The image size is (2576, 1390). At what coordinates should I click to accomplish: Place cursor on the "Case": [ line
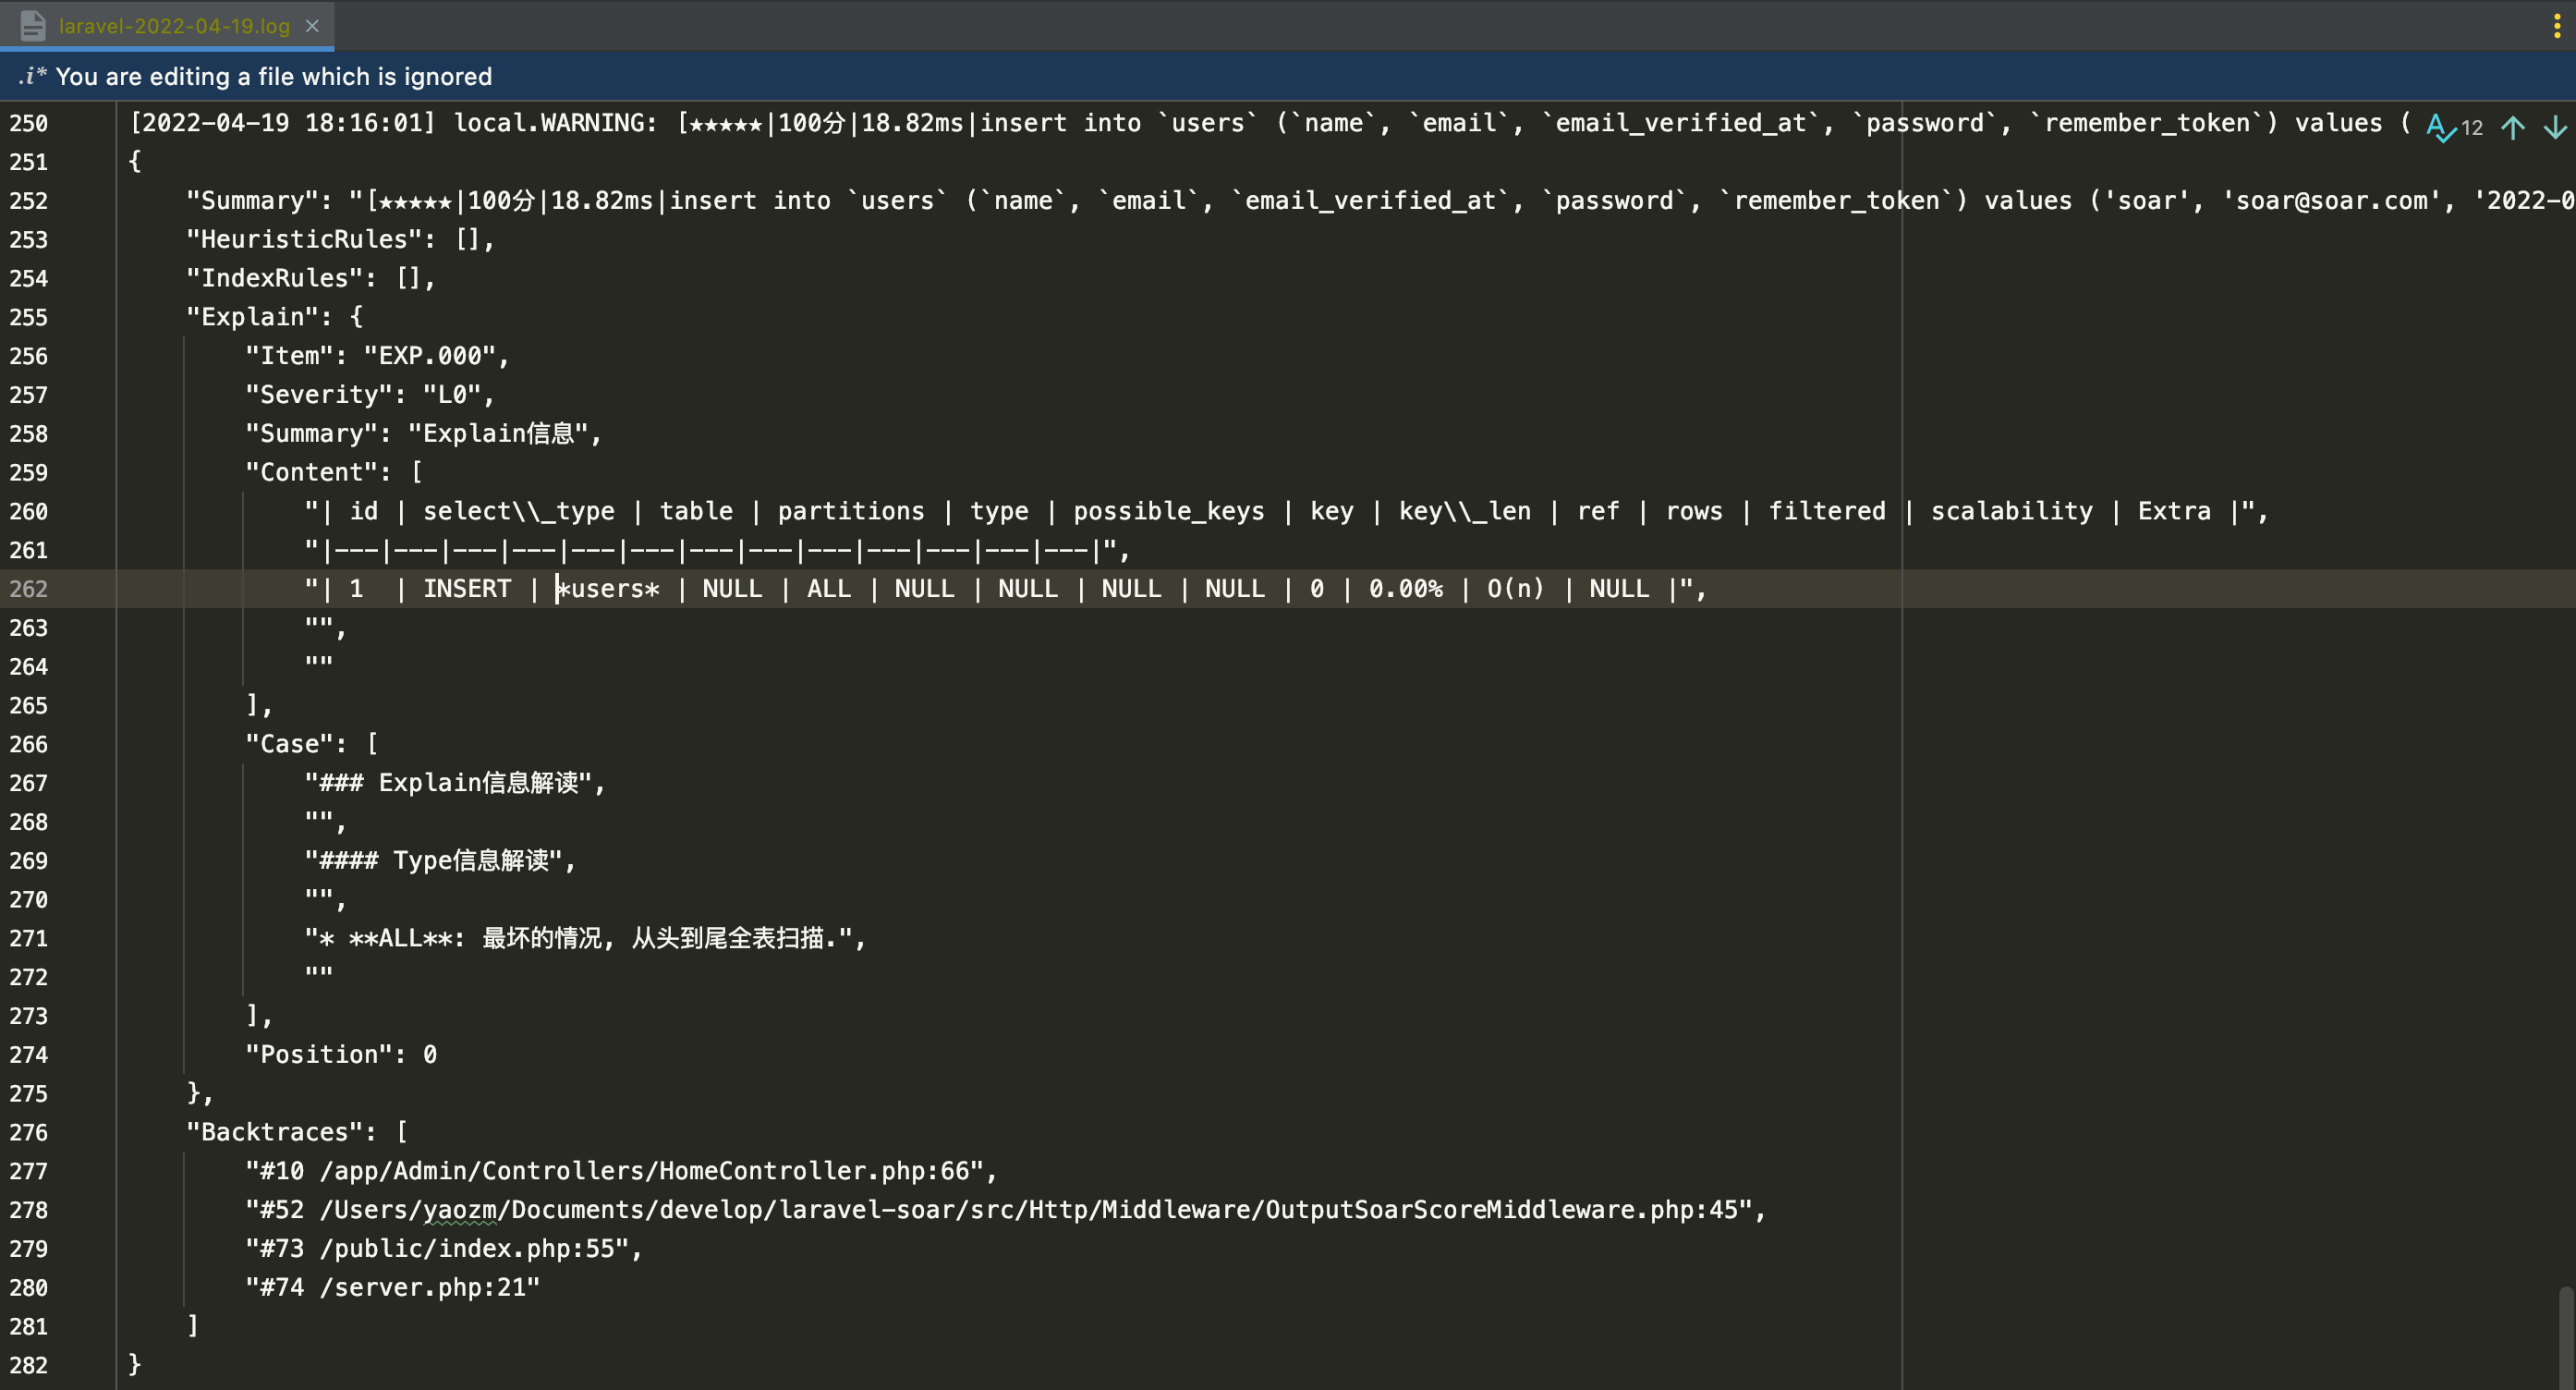pos(312,744)
